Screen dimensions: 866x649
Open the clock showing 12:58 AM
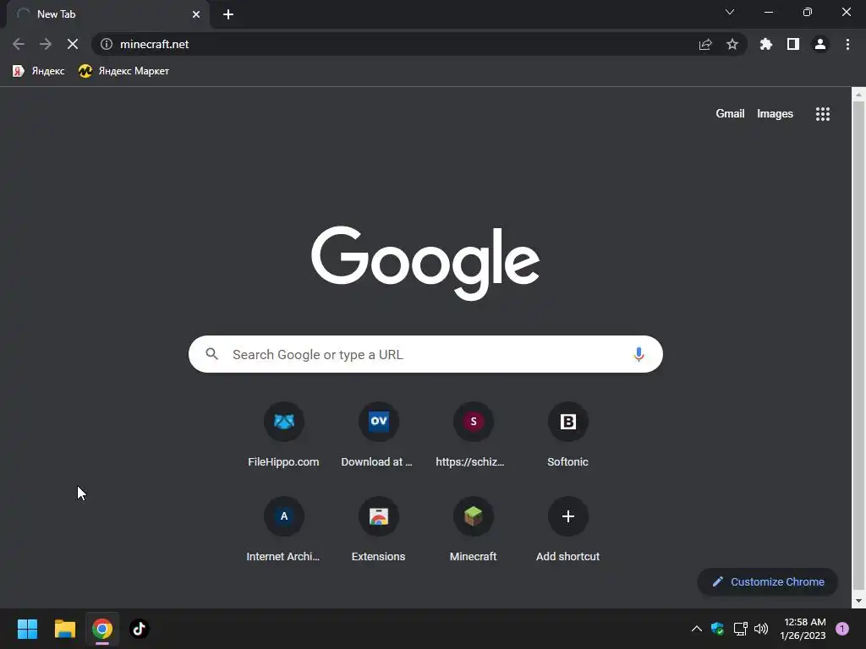[803, 629]
